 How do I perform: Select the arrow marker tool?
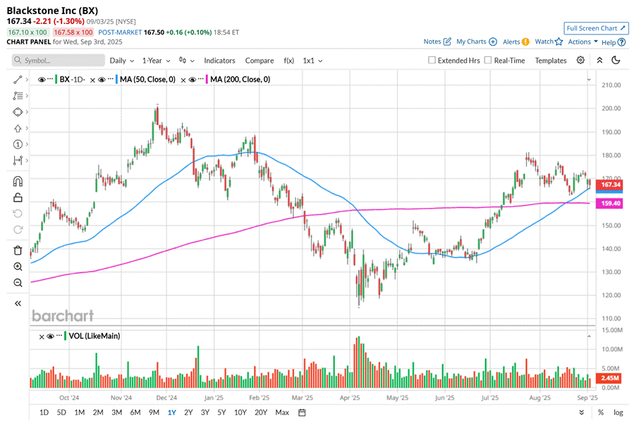click(x=18, y=128)
